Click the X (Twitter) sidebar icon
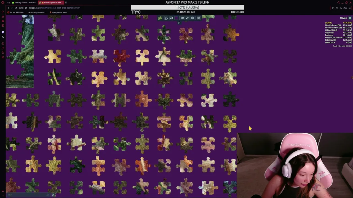This screenshot has height=198, width=353. [3, 37]
